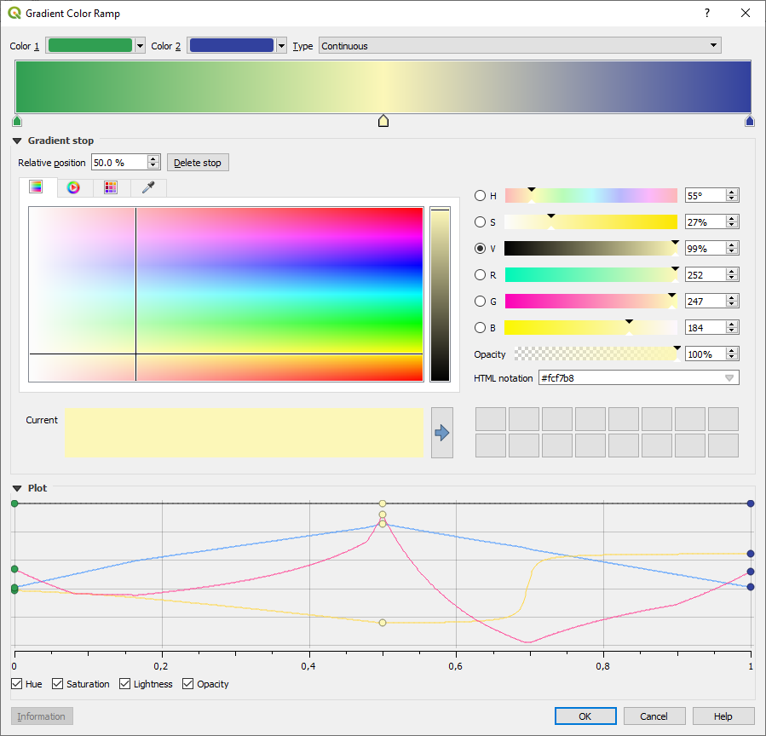
Task: Decrease the red value spinner
Action: (x=731, y=278)
